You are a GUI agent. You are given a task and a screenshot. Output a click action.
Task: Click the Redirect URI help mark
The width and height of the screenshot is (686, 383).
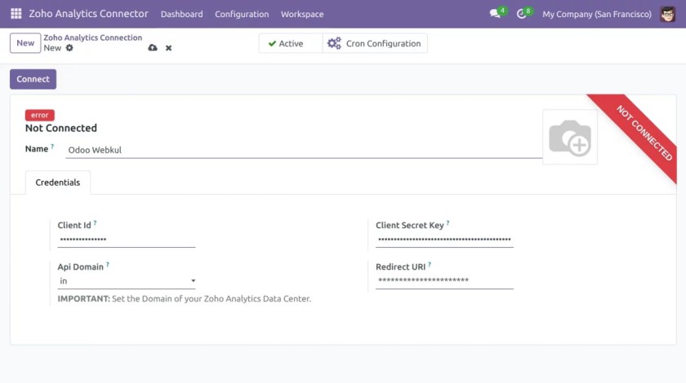click(430, 264)
